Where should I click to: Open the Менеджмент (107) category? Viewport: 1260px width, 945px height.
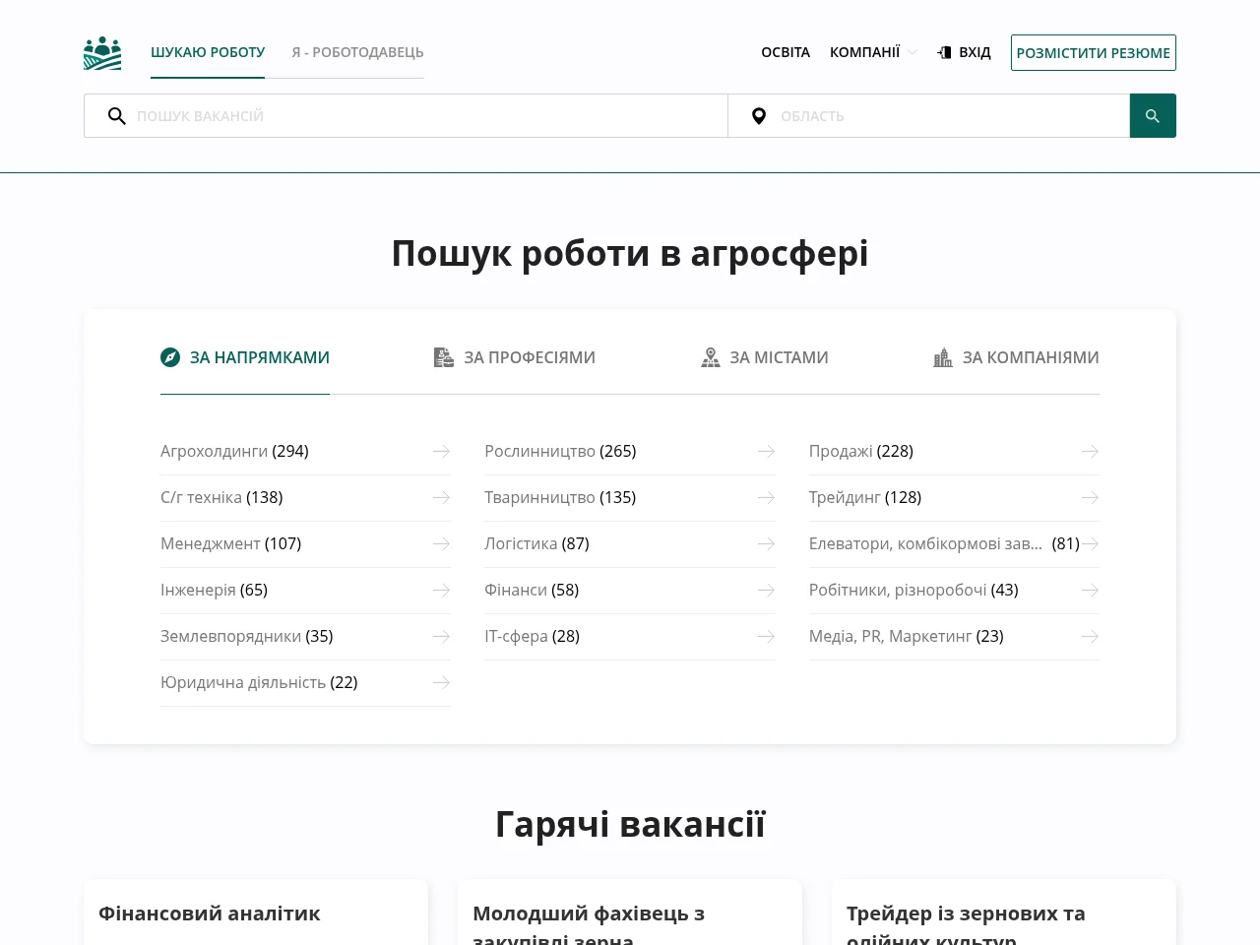click(305, 543)
